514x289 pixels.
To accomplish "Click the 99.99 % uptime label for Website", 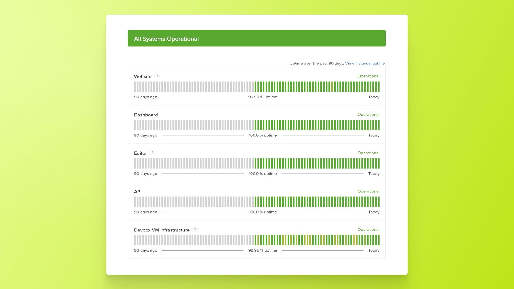I will click(263, 97).
